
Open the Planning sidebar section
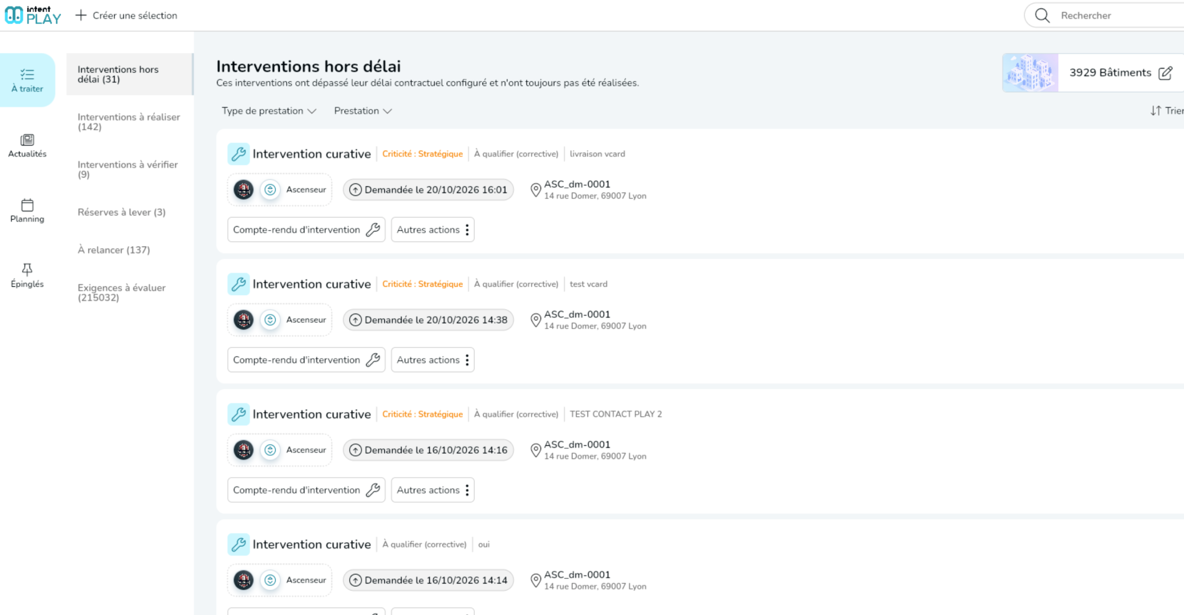27,211
